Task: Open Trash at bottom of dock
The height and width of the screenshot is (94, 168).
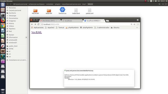Action: coord(3,91)
